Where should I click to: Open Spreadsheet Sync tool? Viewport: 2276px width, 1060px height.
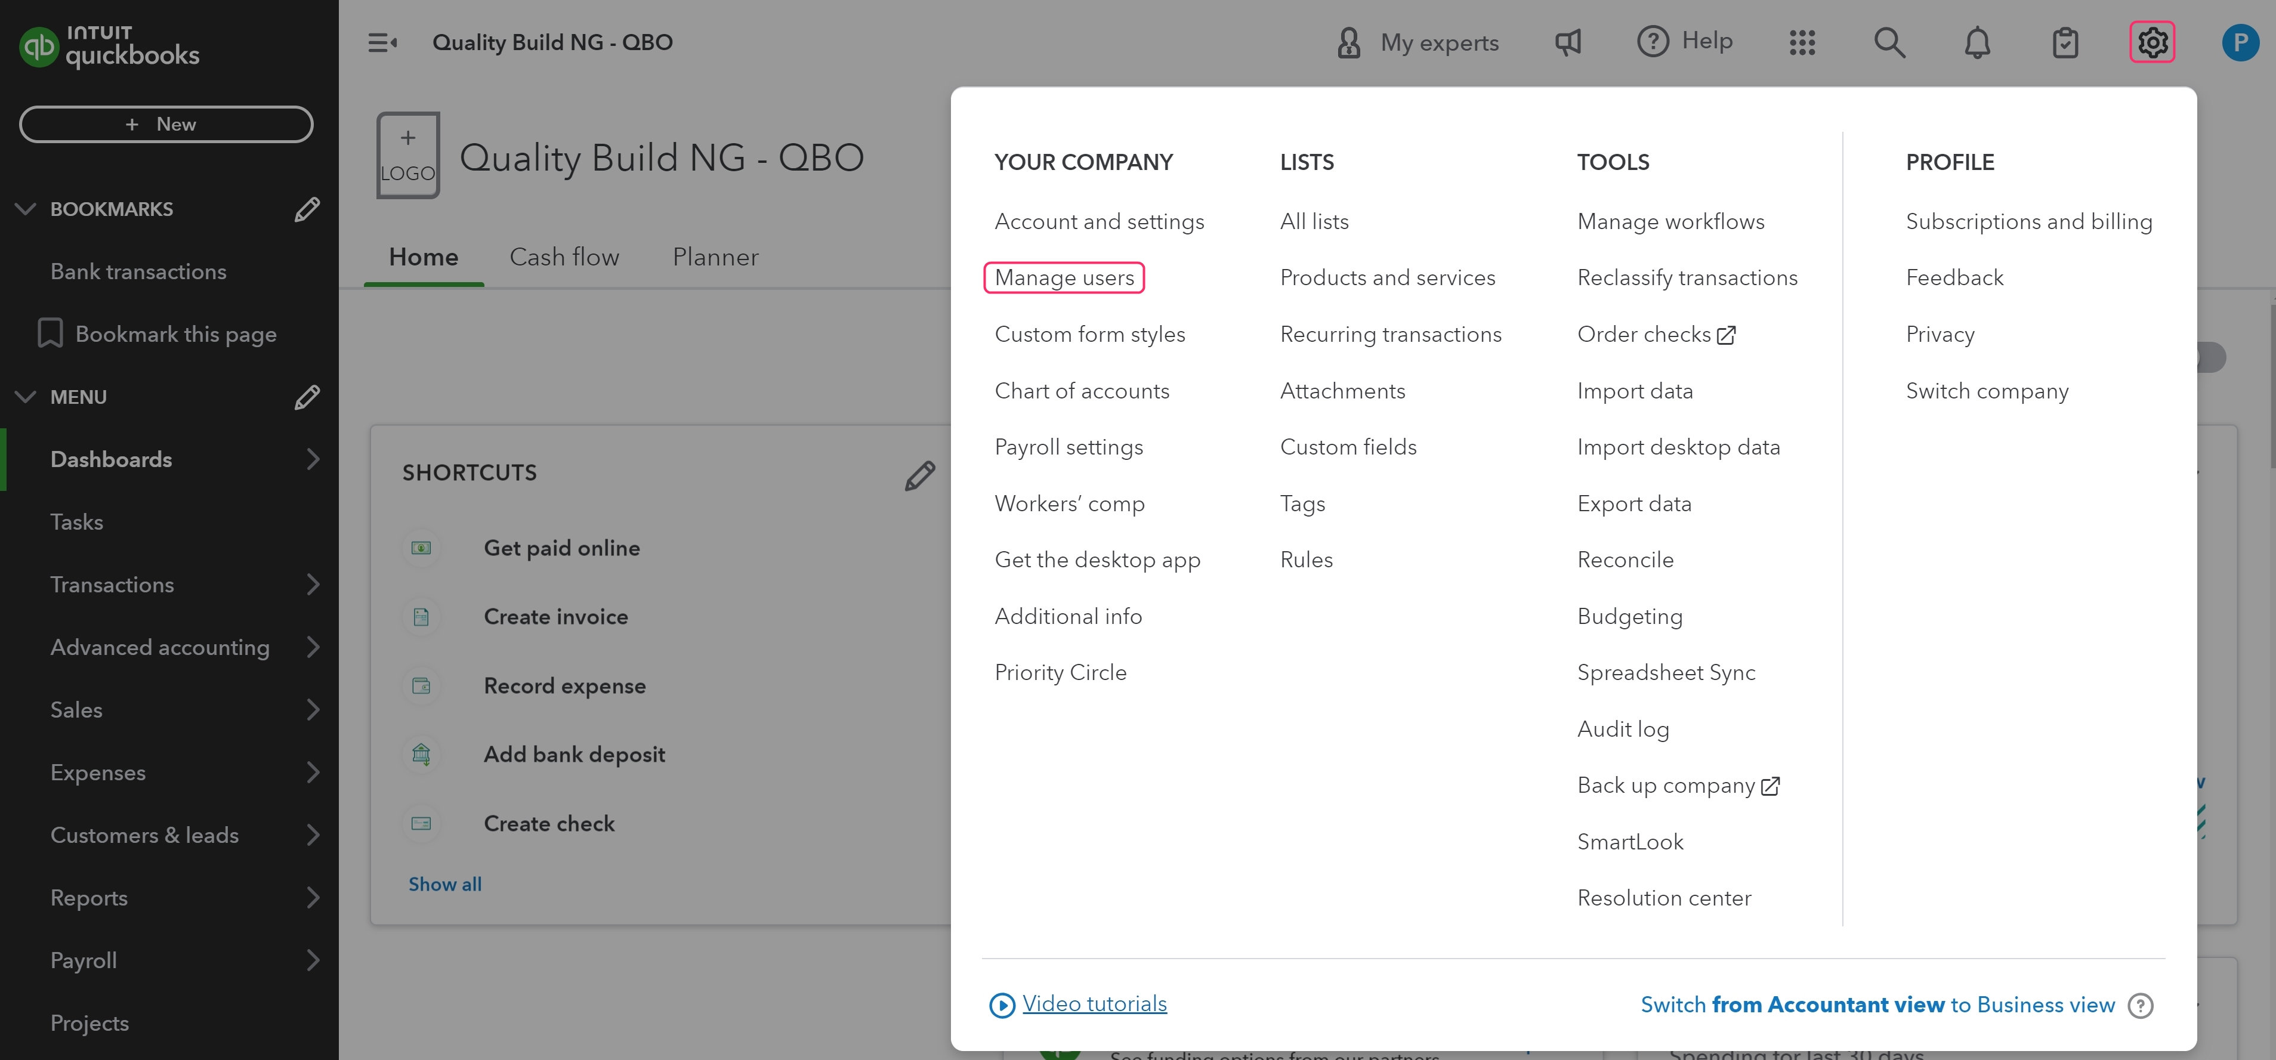[x=1666, y=672]
